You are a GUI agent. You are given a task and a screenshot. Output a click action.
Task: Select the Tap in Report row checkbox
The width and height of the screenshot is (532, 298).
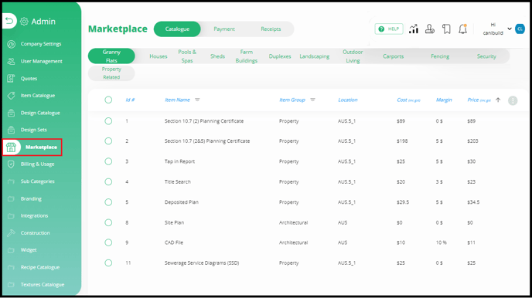(x=108, y=161)
